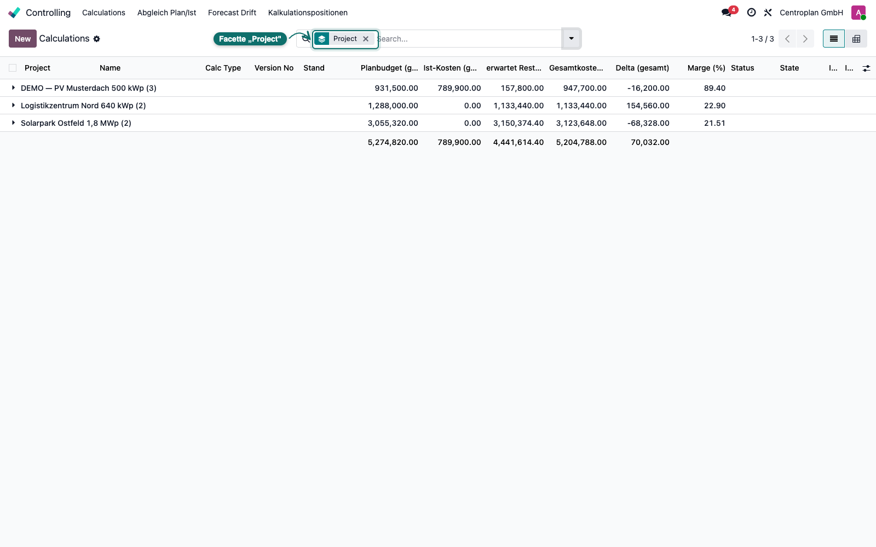Click the Controlling app title
The width and height of the screenshot is (876, 547).
48,13
